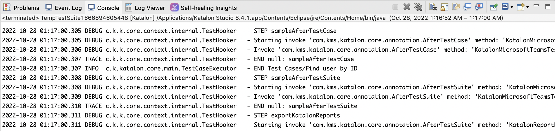This screenshot has width=555, height=131.
Task: Toggle show console when standard output changes
Action: click(467, 7)
